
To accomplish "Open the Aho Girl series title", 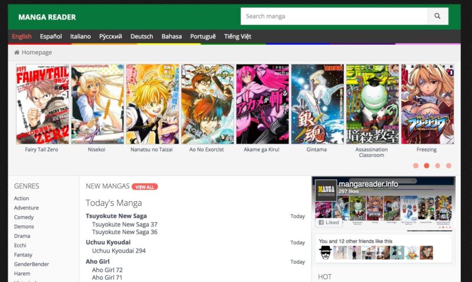I will click(x=97, y=261).
